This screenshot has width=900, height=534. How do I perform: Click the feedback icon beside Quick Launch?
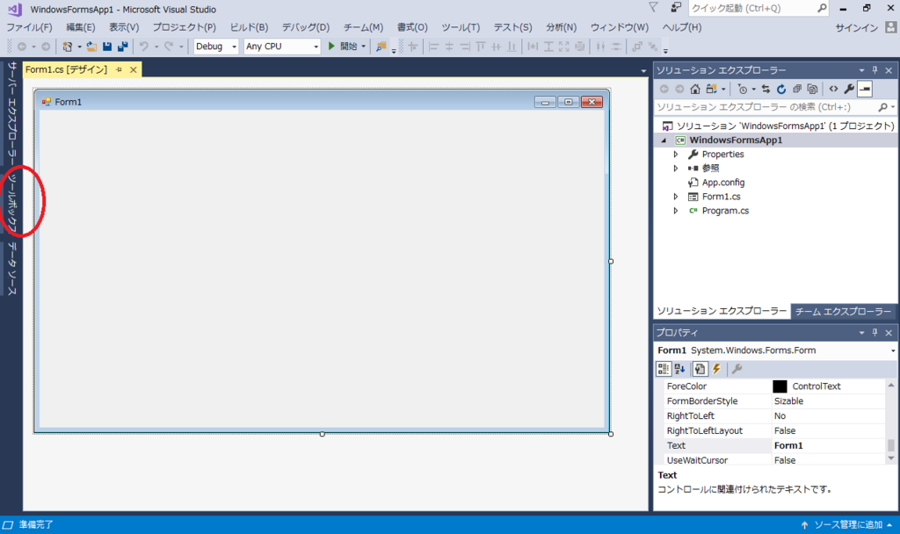[676, 7]
